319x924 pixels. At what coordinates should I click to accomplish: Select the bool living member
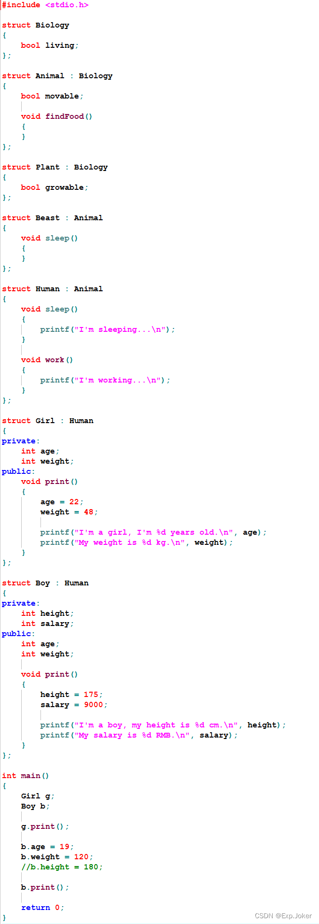[x=50, y=45]
